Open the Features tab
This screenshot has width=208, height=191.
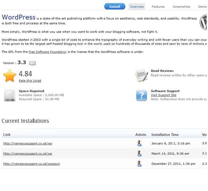point(158,7)
